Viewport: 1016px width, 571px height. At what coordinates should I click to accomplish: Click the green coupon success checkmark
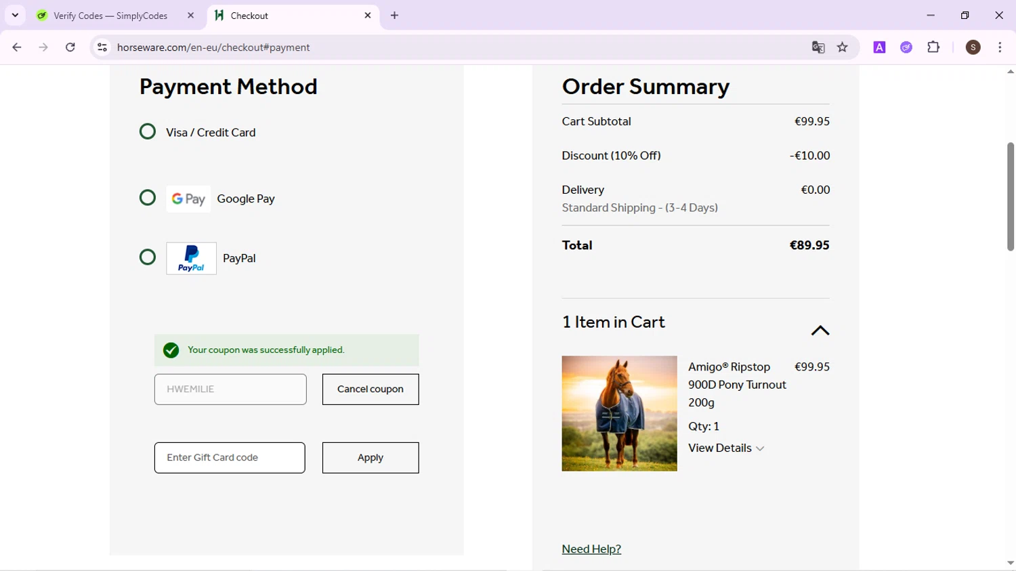click(171, 350)
